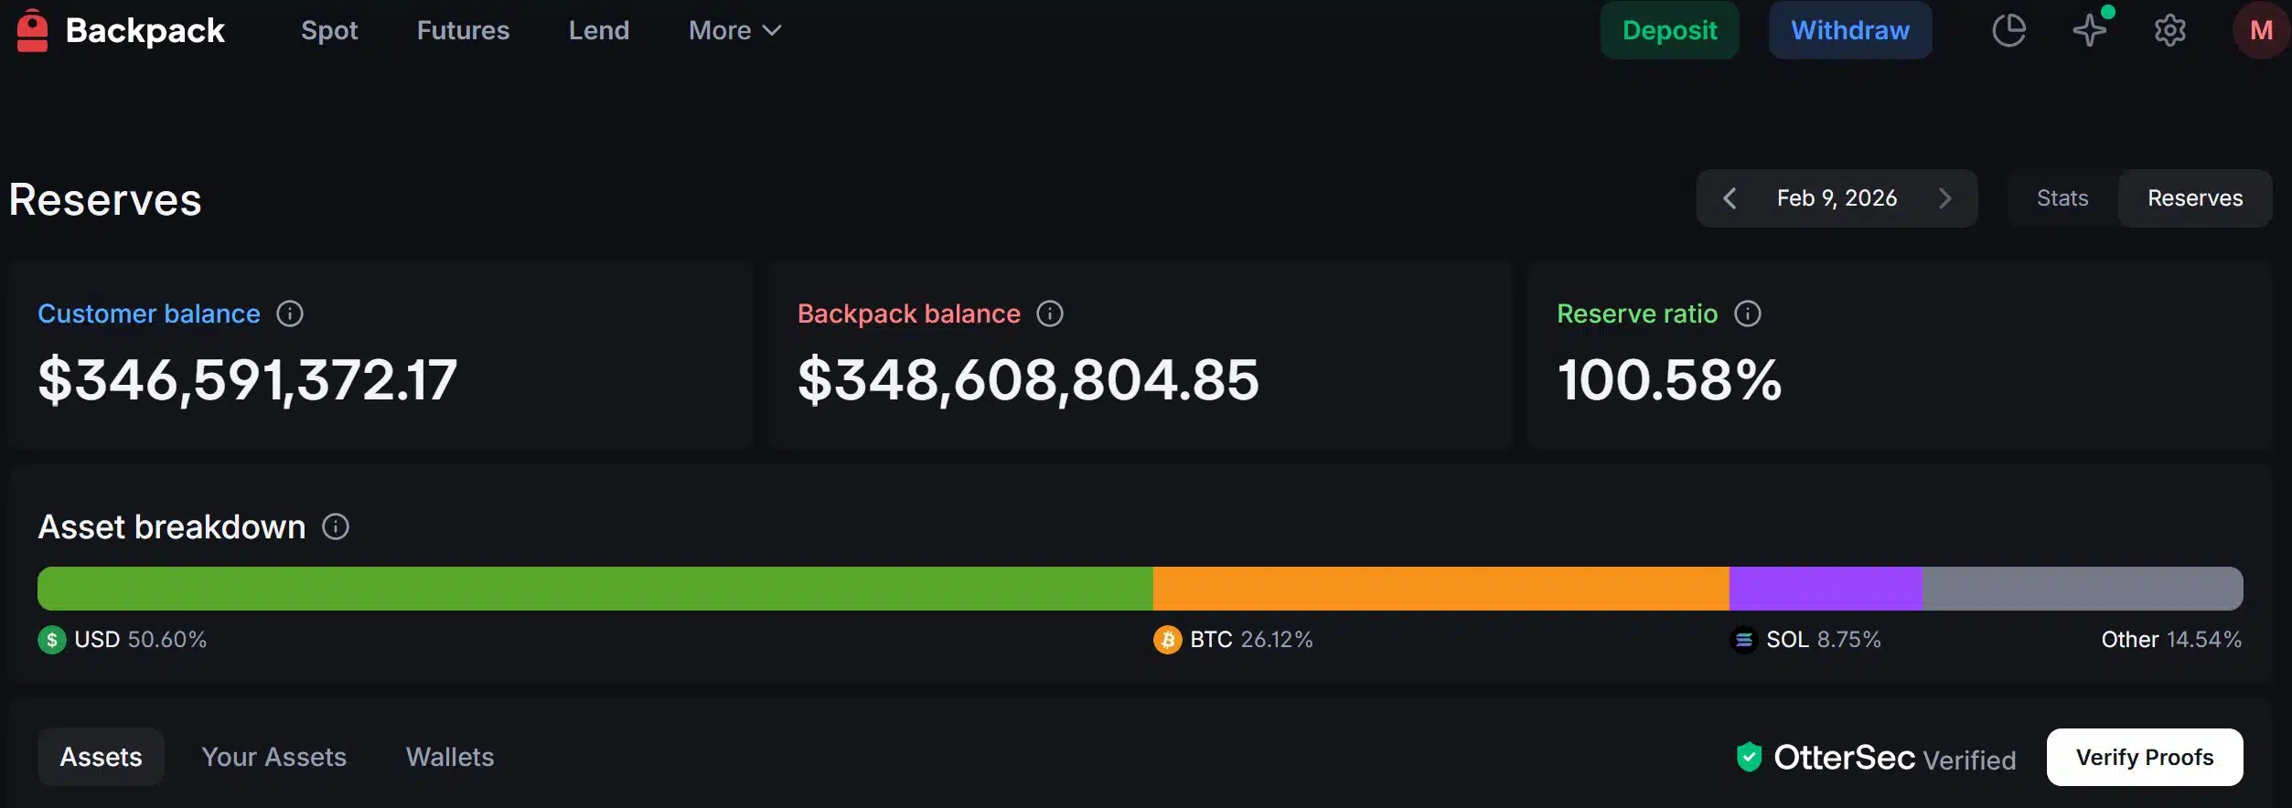
Task: Switch to the Stats view toggle
Action: point(2062,197)
